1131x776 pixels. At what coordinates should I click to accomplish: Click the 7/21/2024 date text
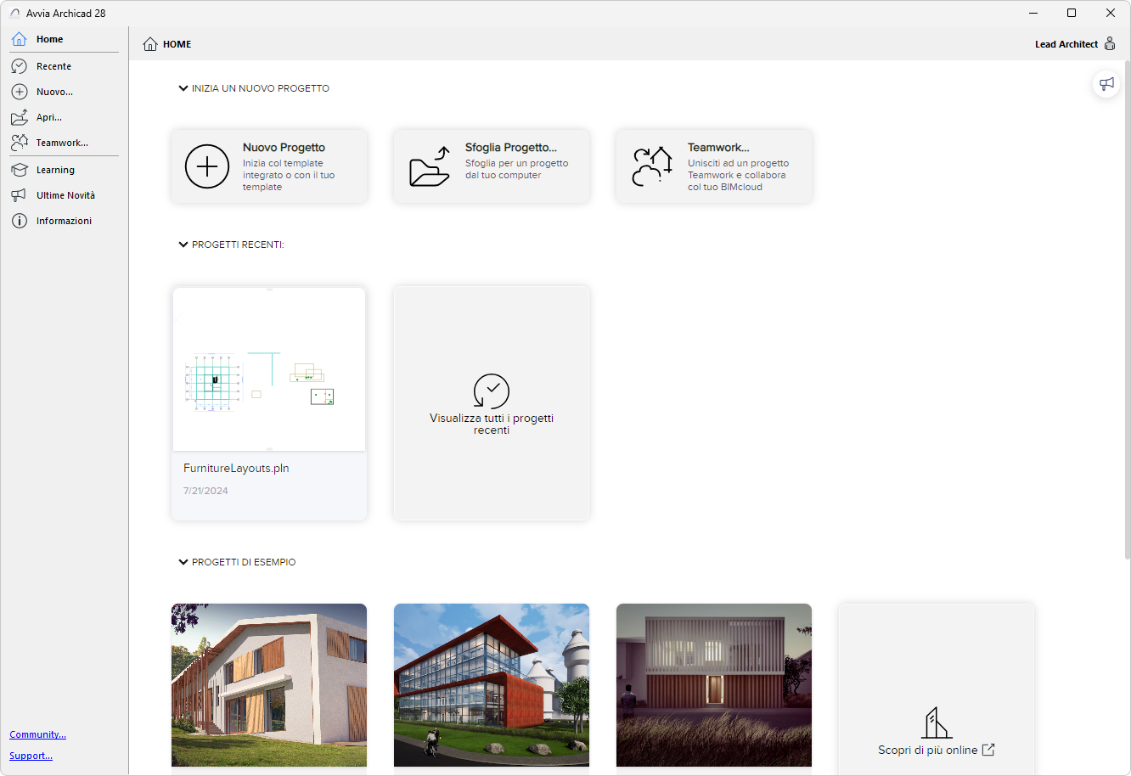pyautogui.click(x=205, y=491)
